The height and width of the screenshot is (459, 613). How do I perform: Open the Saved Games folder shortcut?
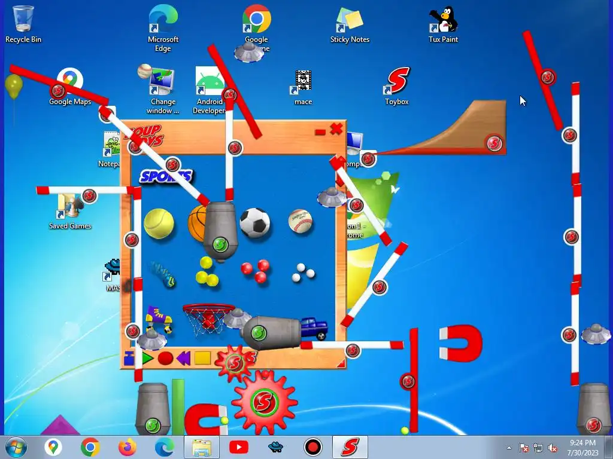[70, 211]
